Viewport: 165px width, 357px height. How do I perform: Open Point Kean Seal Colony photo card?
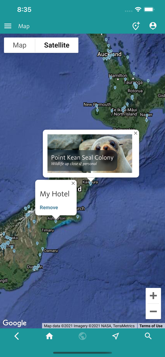(90, 153)
